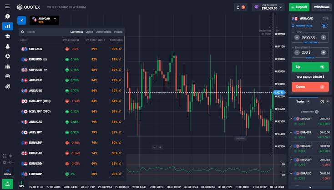Open the Trades tab
The width and height of the screenshot is (334, 190).
pos(303,102)
